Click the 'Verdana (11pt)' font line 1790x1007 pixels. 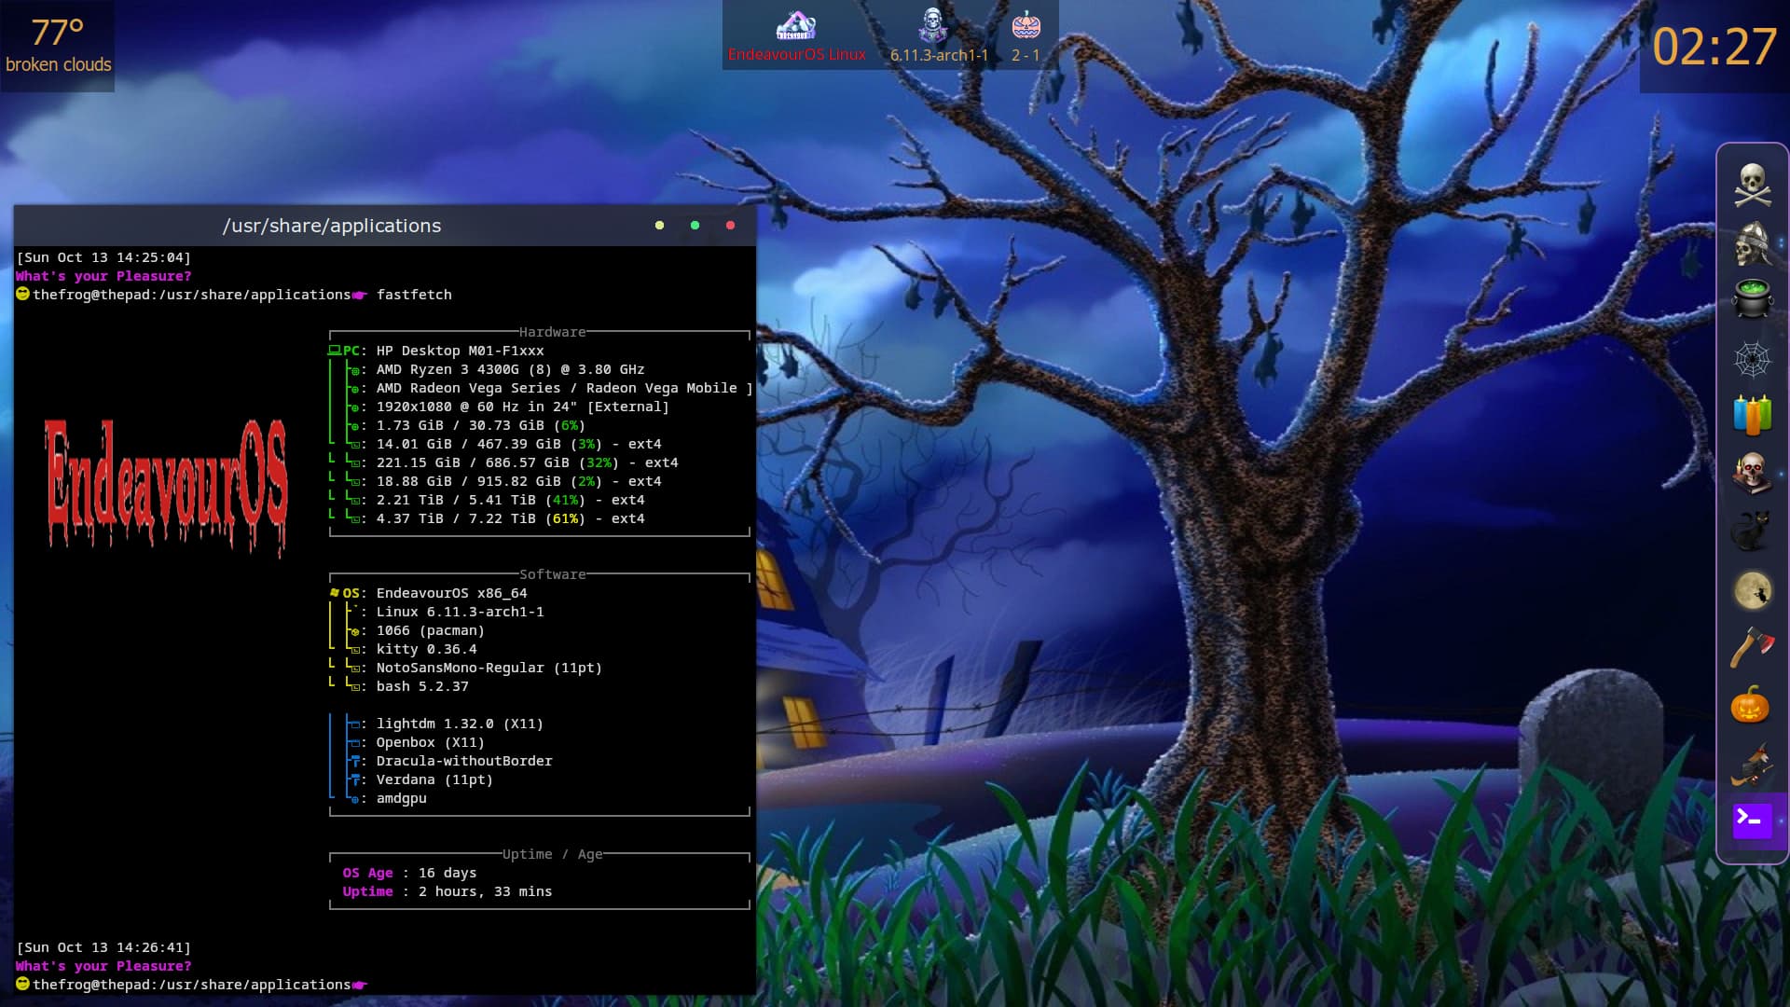[x=434, y=779]
